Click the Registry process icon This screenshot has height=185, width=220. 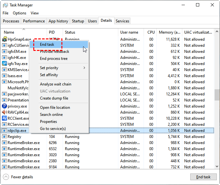[x=4, y=137]
